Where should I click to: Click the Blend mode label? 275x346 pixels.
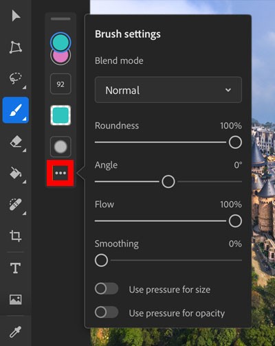click(119, 60)
